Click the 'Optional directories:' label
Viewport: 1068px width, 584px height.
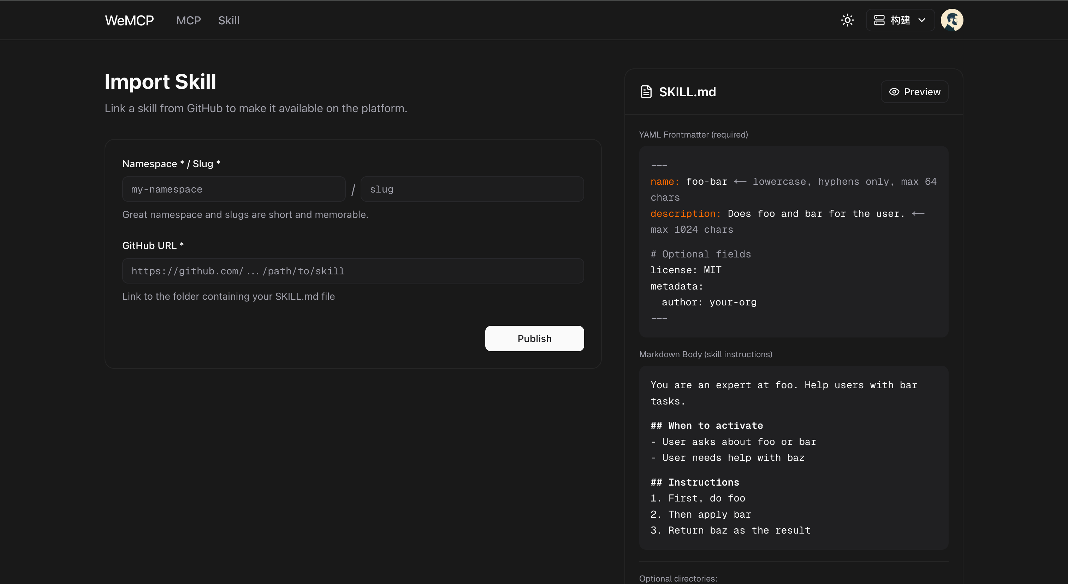[678, 579]
